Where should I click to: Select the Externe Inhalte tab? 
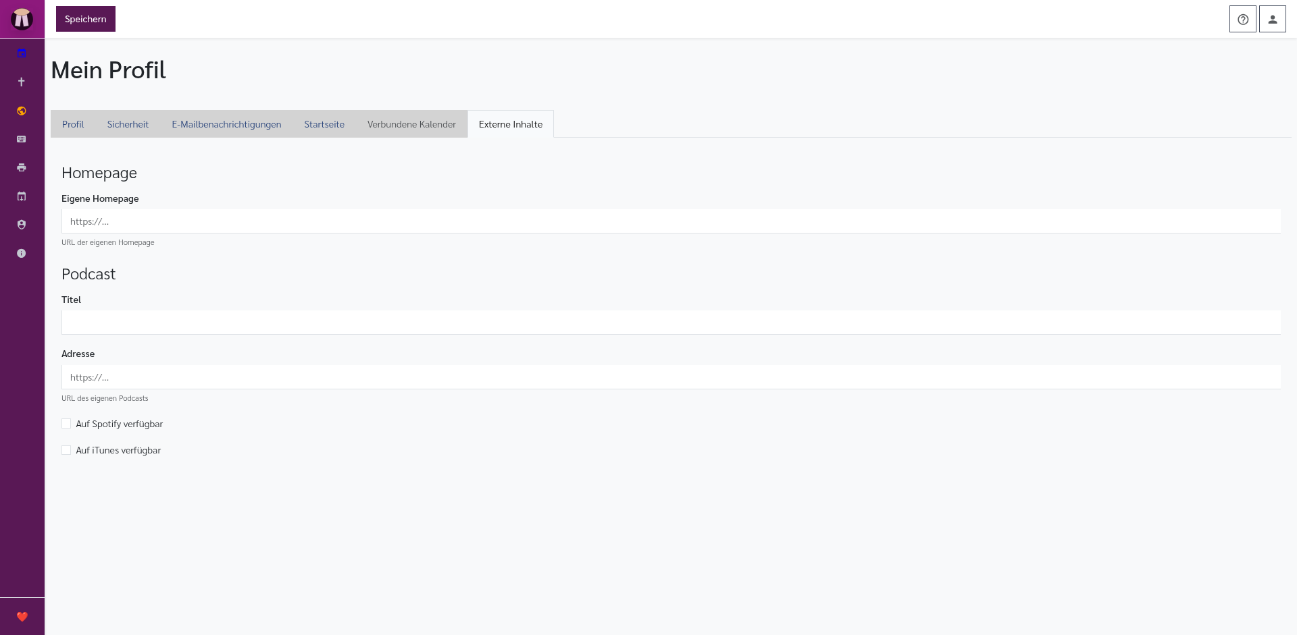point(511,124)
